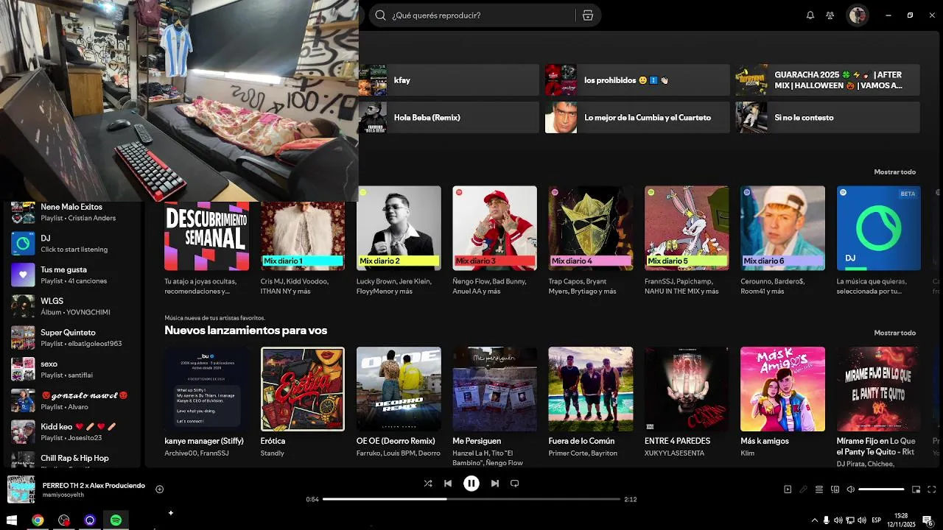Open 'los prohibidos' shortcut tile

[x=637, y=80]
